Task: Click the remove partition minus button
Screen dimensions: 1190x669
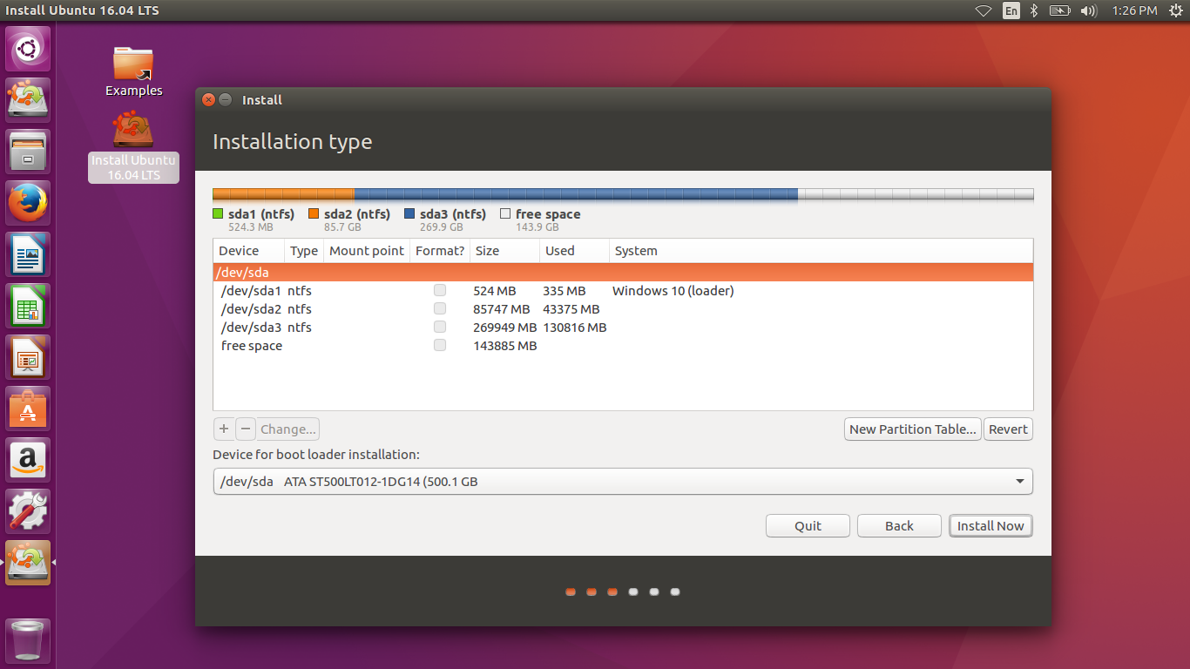Action: (x=246, y=429)
